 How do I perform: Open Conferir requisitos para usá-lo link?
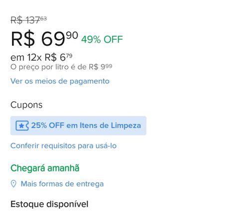pyautogui.click(x=63, y=146)
